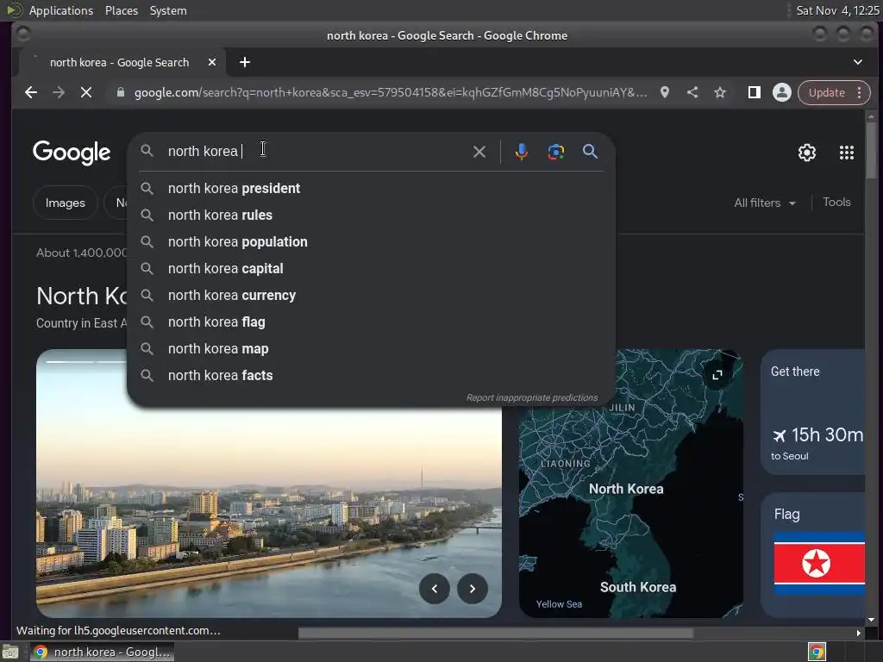Open the System menu

click(168, 10)
